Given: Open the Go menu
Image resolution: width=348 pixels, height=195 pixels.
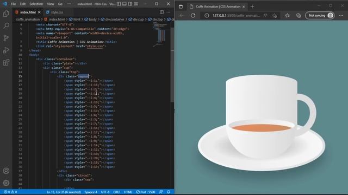Looking at the screenshot, I should pyautogui.click(x=60, y=4).
